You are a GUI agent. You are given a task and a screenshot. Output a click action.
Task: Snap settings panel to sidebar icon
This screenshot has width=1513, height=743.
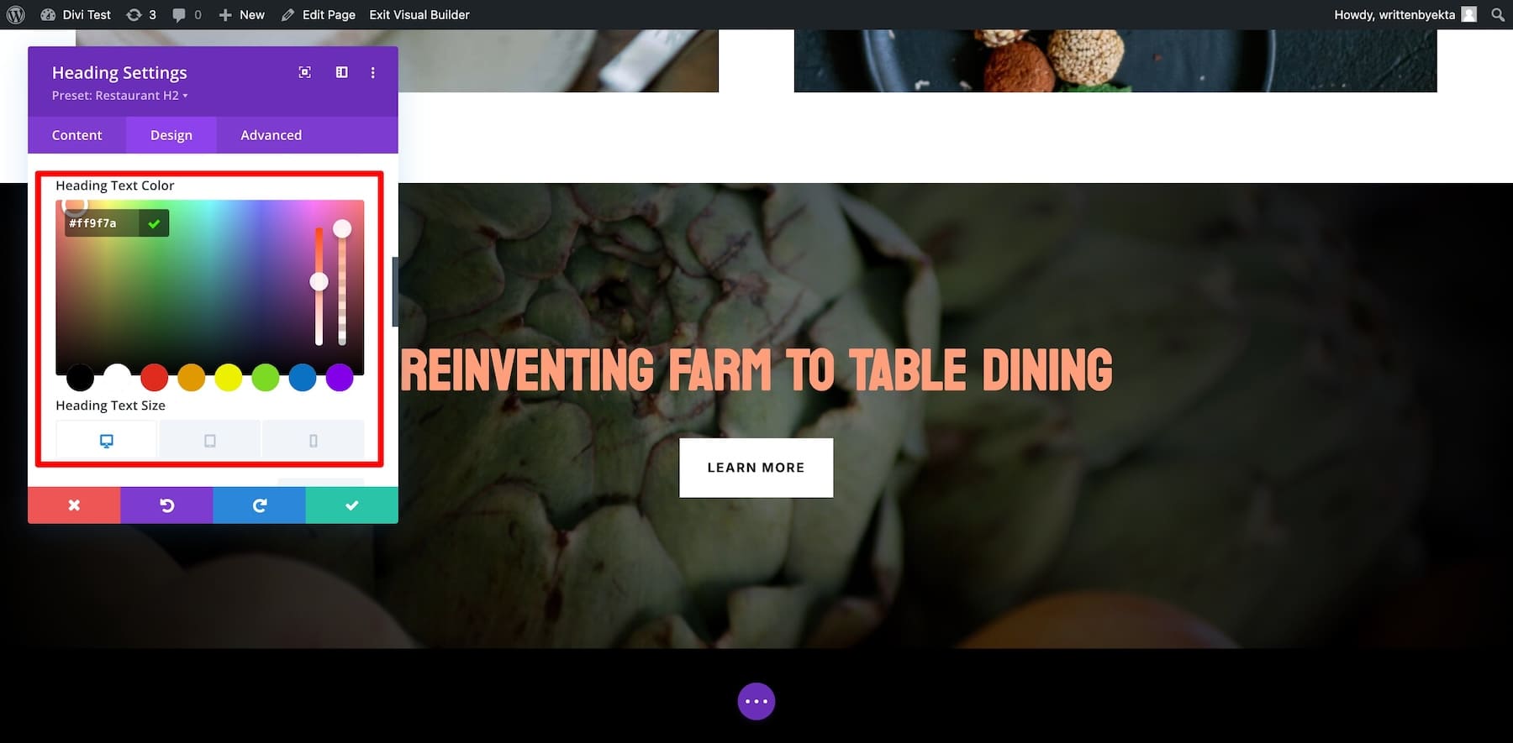(x=342, y=72)
